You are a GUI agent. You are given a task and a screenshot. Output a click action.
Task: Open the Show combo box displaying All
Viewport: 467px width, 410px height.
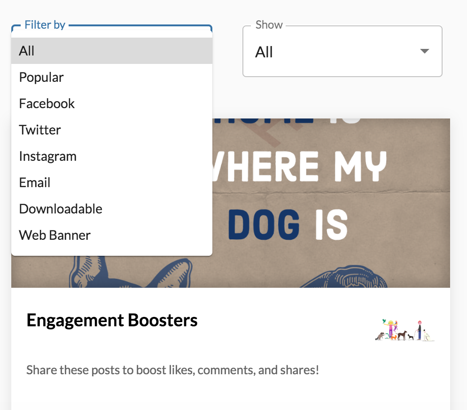coord(342,51)
